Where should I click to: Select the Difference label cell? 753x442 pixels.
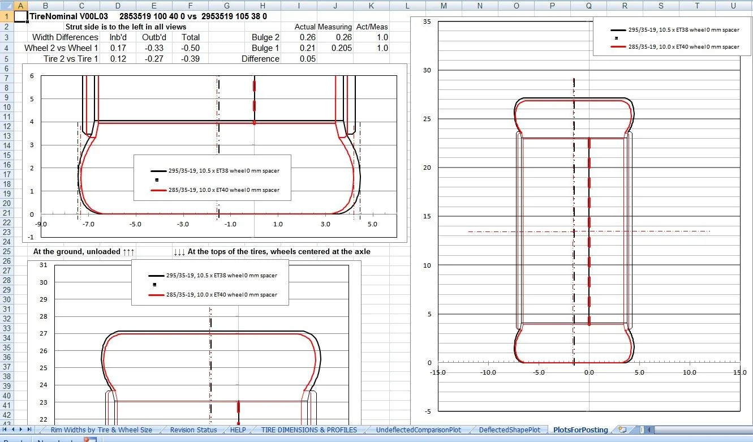260,58
